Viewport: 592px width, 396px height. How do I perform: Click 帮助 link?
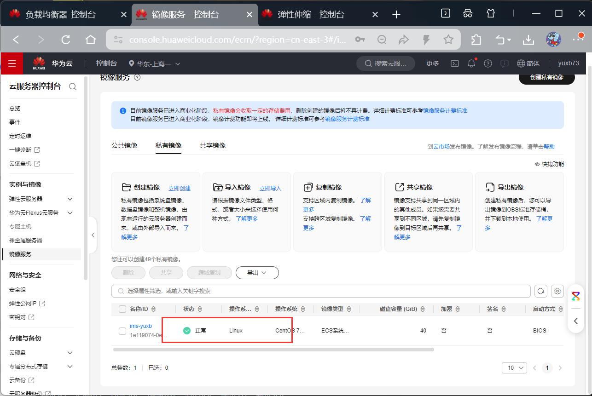pos(549,147)
